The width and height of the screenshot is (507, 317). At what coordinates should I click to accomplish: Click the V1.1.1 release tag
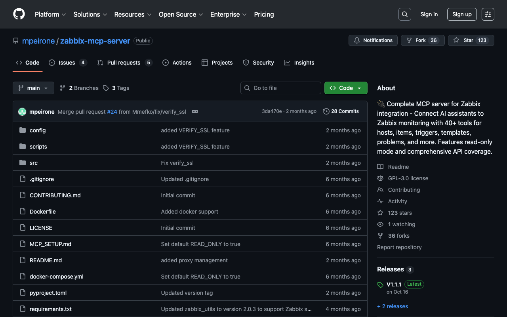tap(394, 284)
